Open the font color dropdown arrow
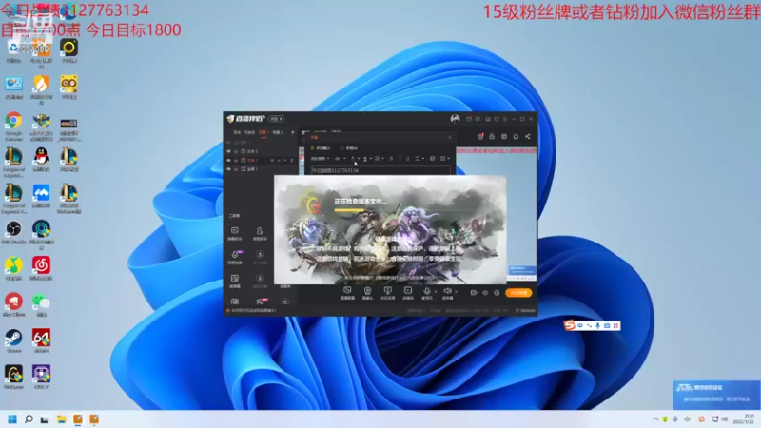This screenshot has width=761, height=428. point(359,159)
